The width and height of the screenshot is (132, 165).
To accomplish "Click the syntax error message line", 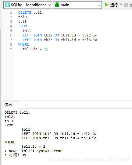I will (33, 151).
